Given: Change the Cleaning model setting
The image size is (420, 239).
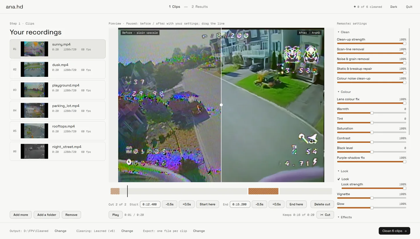Looking at the screenshot, I should (127, 231).
